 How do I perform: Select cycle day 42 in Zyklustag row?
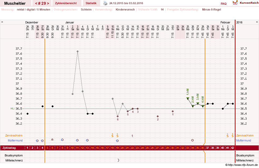233,148
